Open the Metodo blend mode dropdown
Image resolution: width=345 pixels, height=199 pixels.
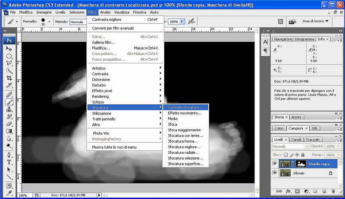pos(78,22)
